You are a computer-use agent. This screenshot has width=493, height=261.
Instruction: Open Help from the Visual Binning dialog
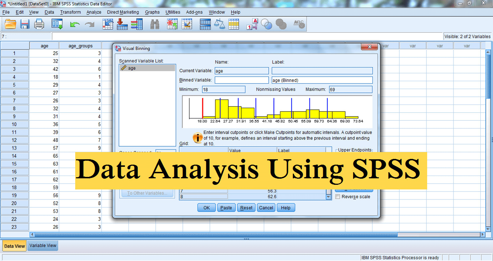(x=286, y=208)
